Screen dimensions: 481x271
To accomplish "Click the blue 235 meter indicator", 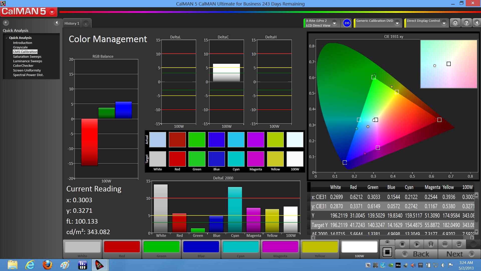I will click(x=347, y=23).
